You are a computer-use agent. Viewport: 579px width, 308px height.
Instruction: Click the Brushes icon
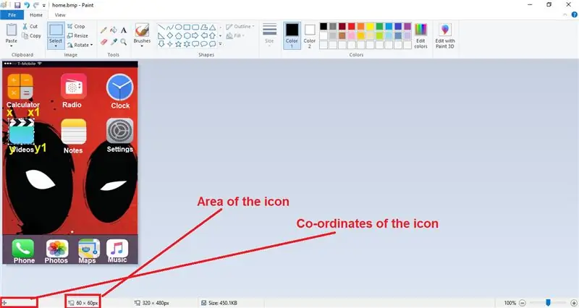(x=142, y=30)
